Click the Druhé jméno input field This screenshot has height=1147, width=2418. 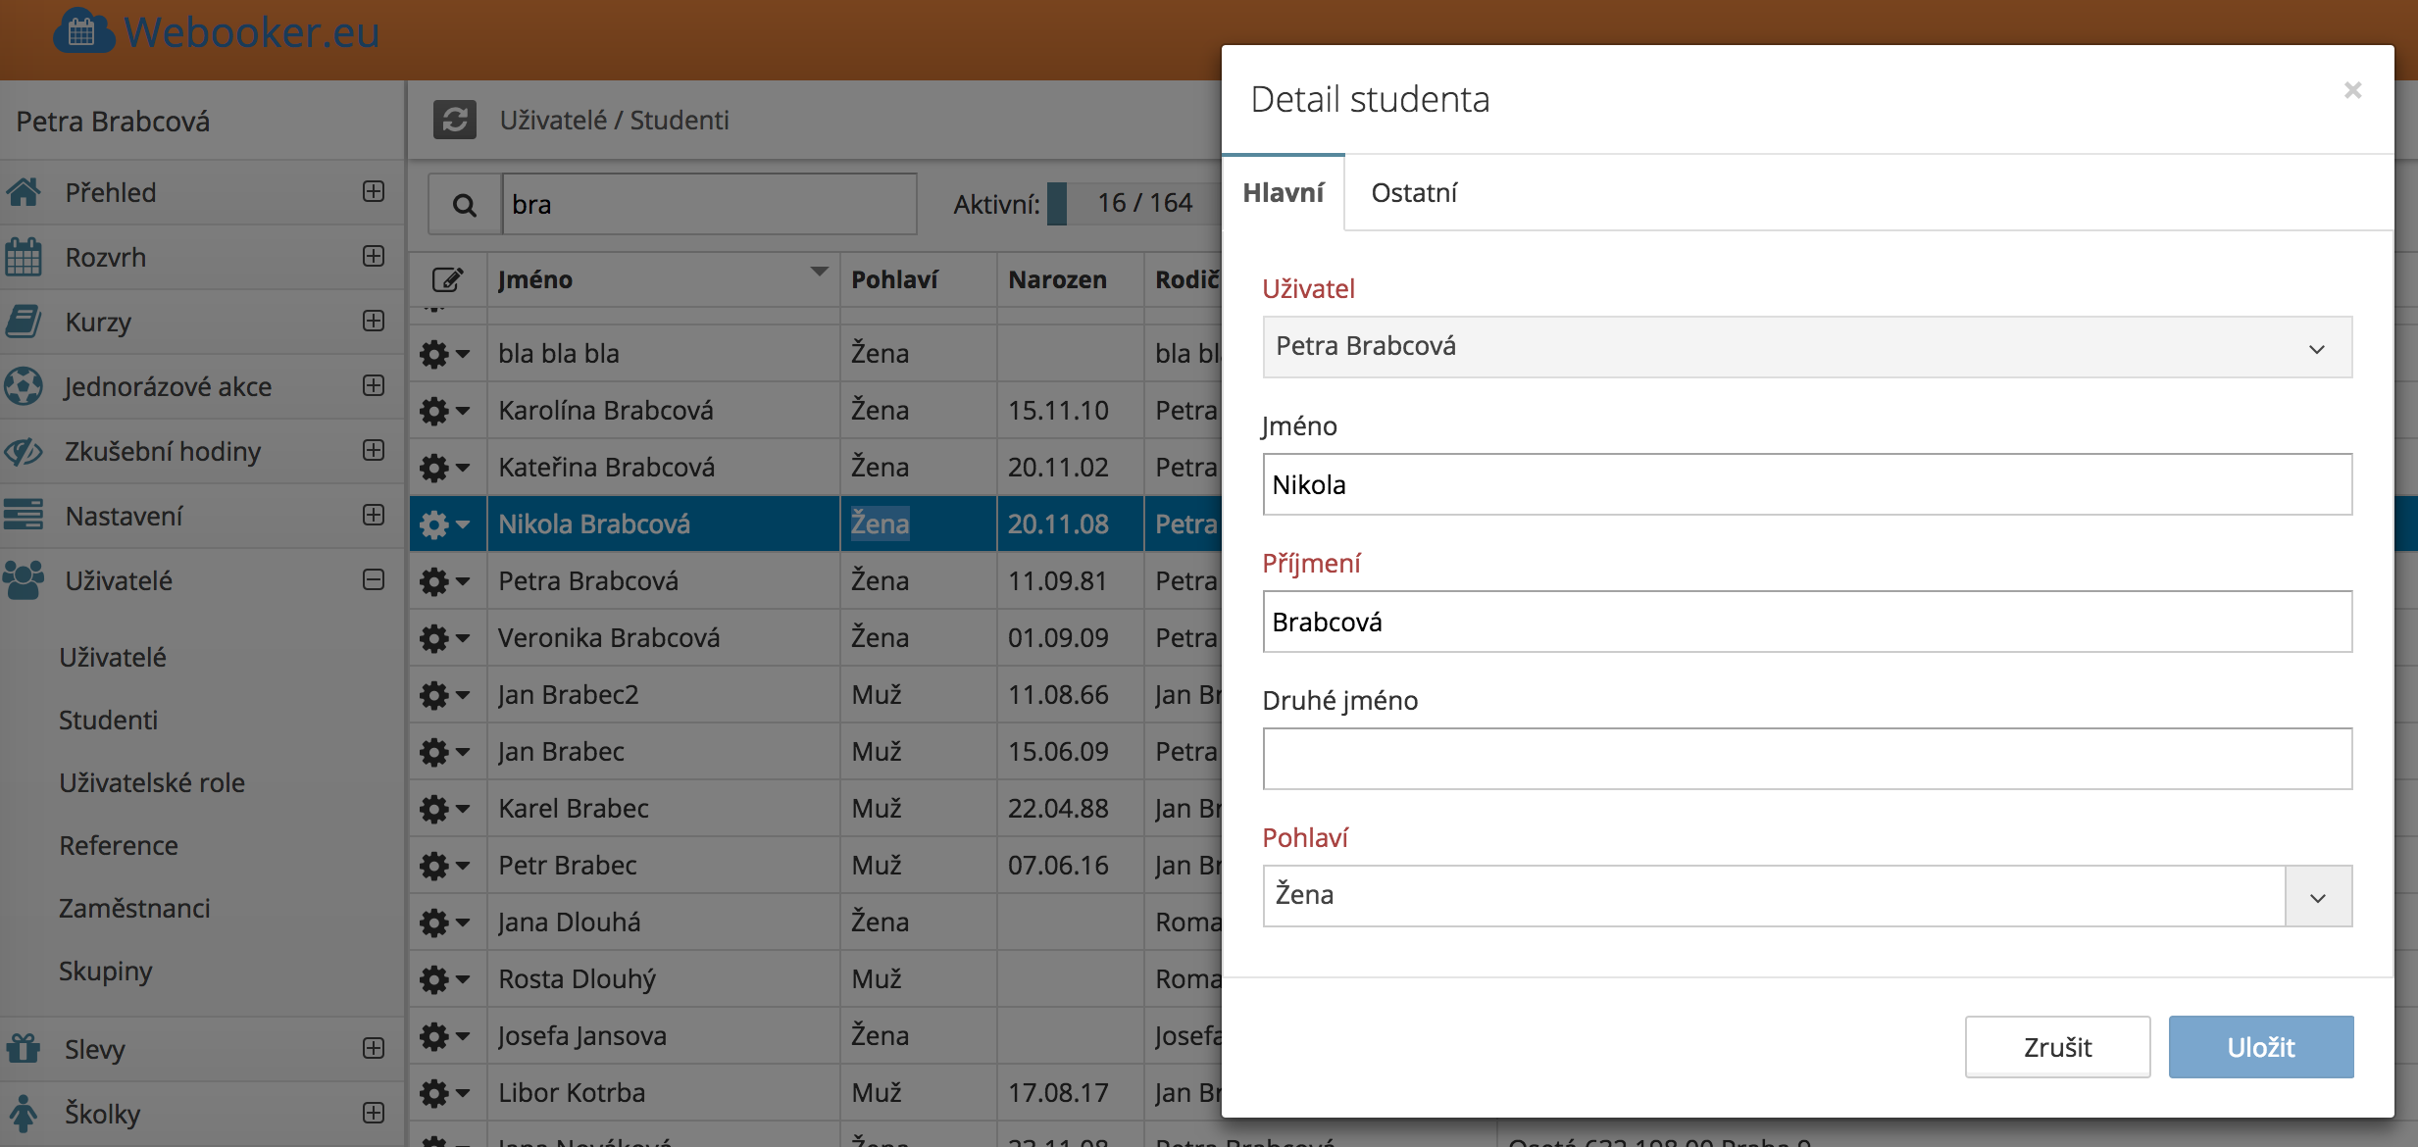click(x=1806, y=759)
